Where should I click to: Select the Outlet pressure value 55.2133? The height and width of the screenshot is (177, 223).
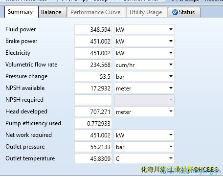click(93, 147)
